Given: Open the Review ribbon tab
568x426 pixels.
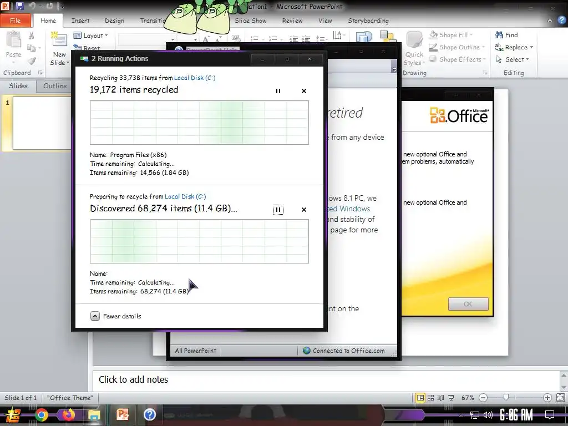Looking at the screenshot, I should tap(292, 21).
